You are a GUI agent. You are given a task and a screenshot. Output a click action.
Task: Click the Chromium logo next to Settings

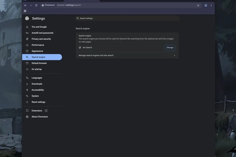point(27,18)
